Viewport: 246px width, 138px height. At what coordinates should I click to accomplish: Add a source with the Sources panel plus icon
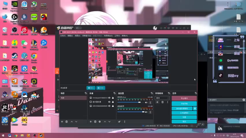90,121
